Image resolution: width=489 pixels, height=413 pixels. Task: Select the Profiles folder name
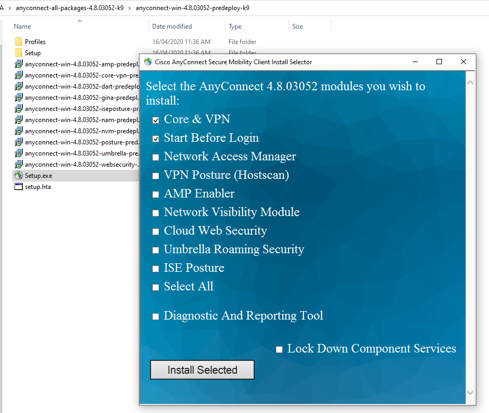[35, 41]
